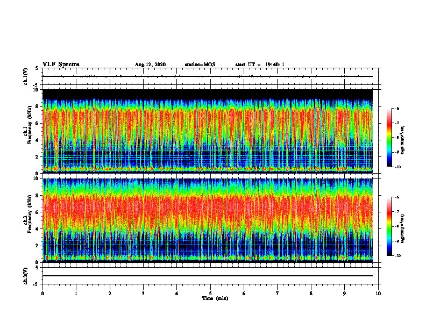
Task: Click the "2" kHz tick on ch.2 spectrogram
Action: pyautogui.click(x=37, y=246)
